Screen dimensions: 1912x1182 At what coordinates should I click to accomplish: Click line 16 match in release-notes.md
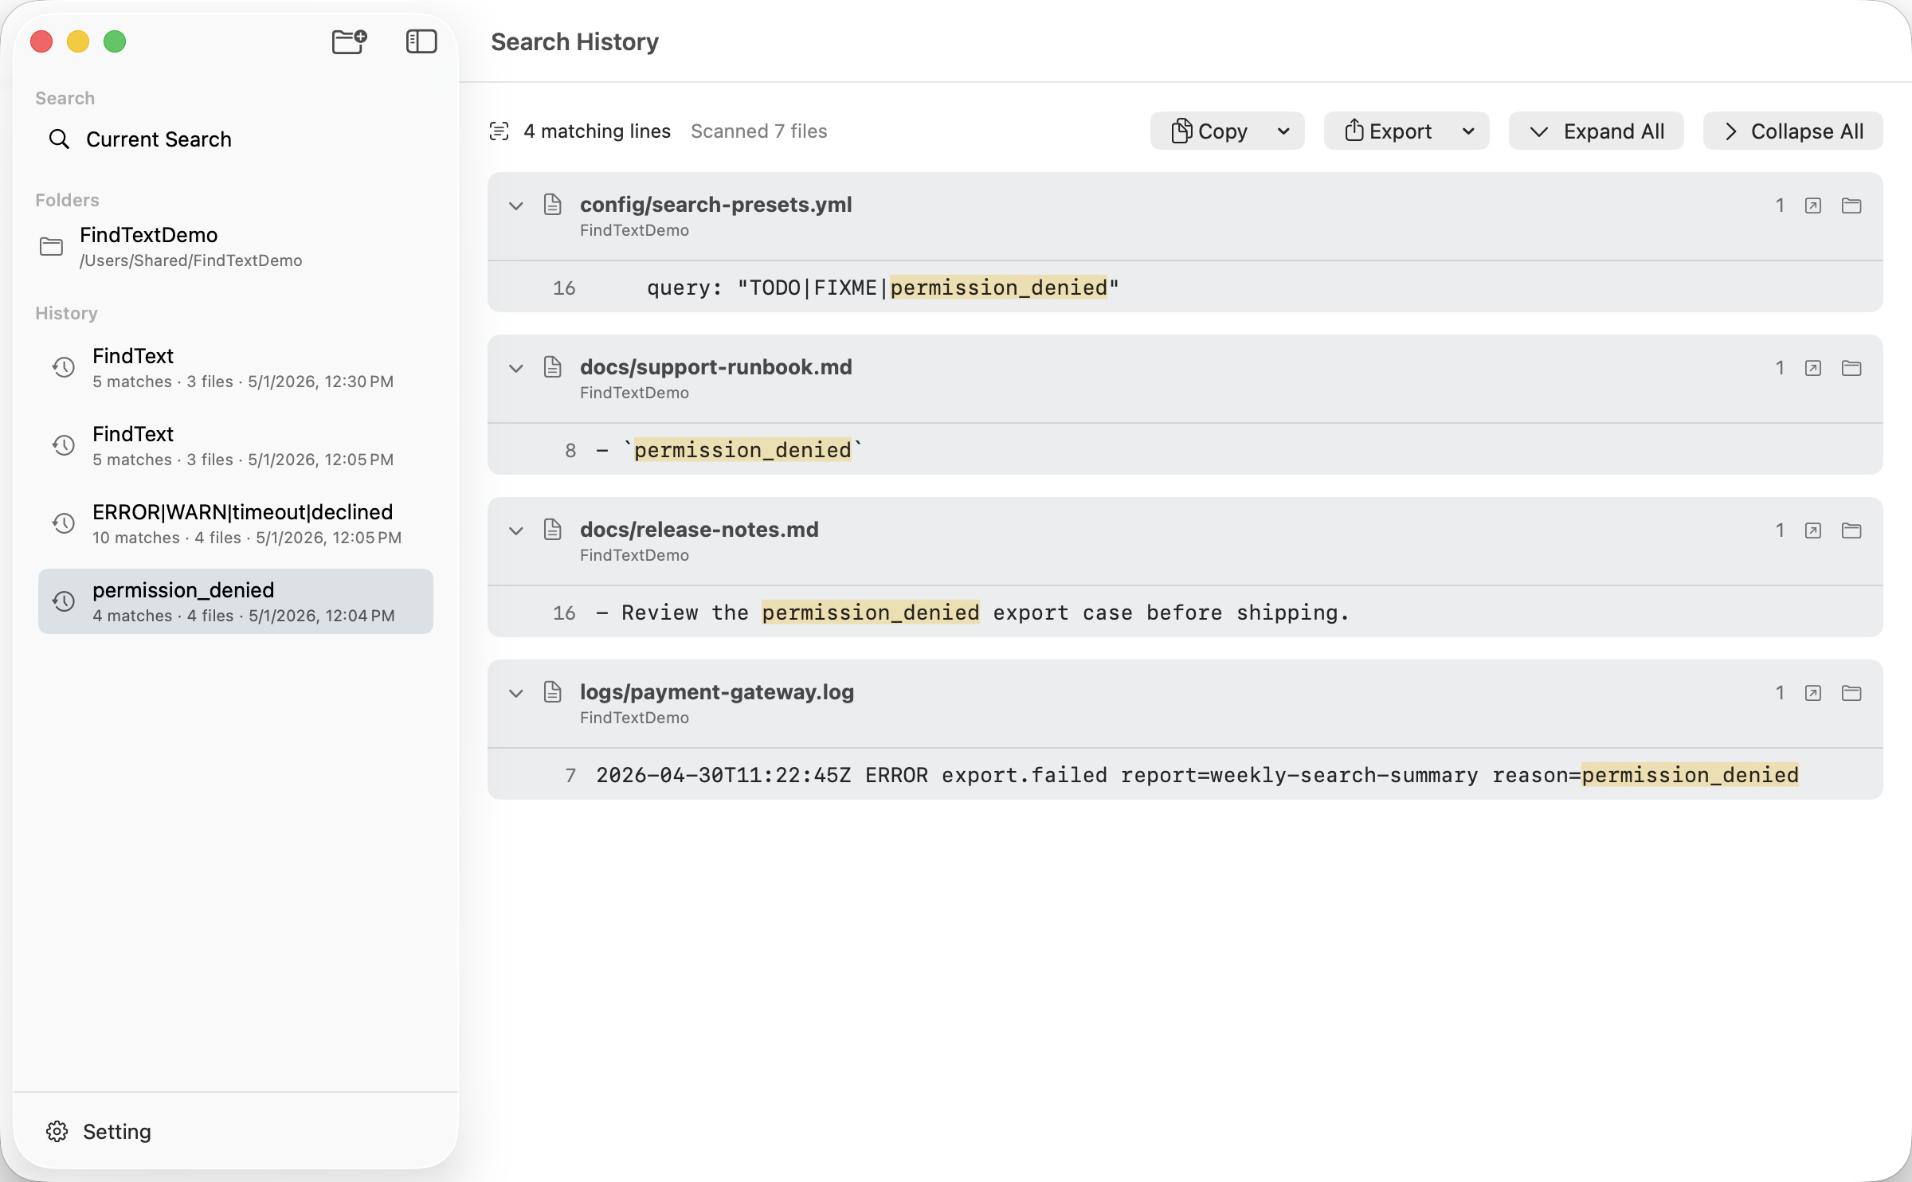pos(1185,613)
